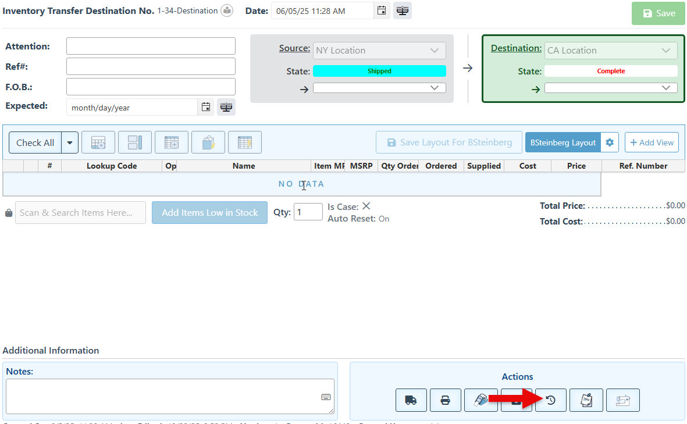Open BSteinberg Layout settings gear
The image size is (687, 424).
pos(610,142)
